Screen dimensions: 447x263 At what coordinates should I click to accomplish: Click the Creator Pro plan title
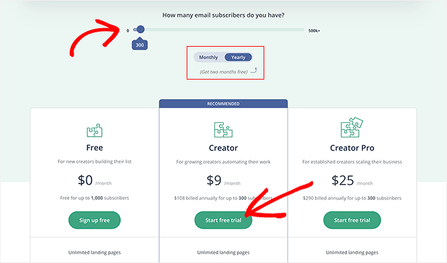tap(352, 148)
